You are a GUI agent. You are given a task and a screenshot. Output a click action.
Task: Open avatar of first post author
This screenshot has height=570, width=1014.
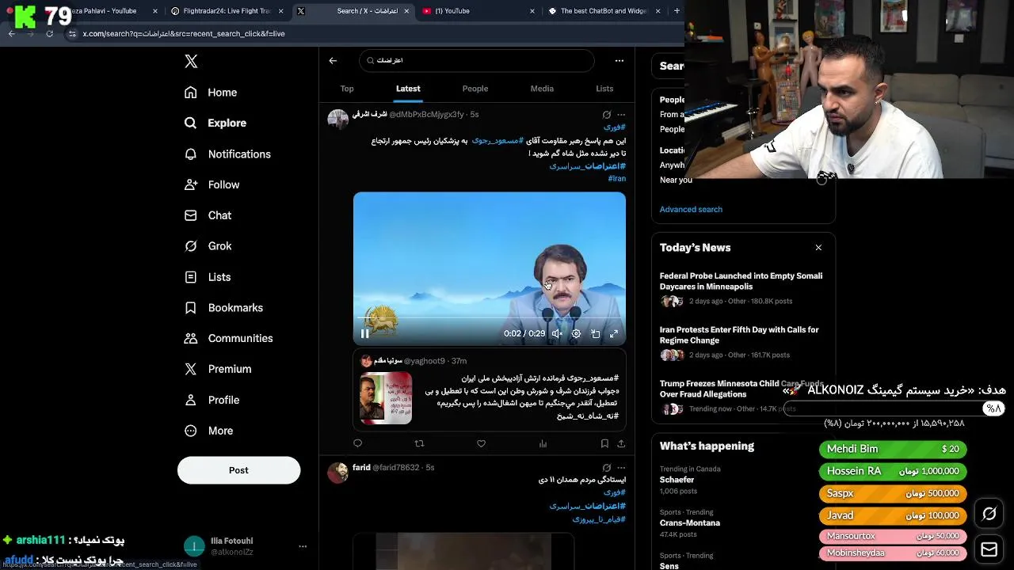click(x=338, y=120)
